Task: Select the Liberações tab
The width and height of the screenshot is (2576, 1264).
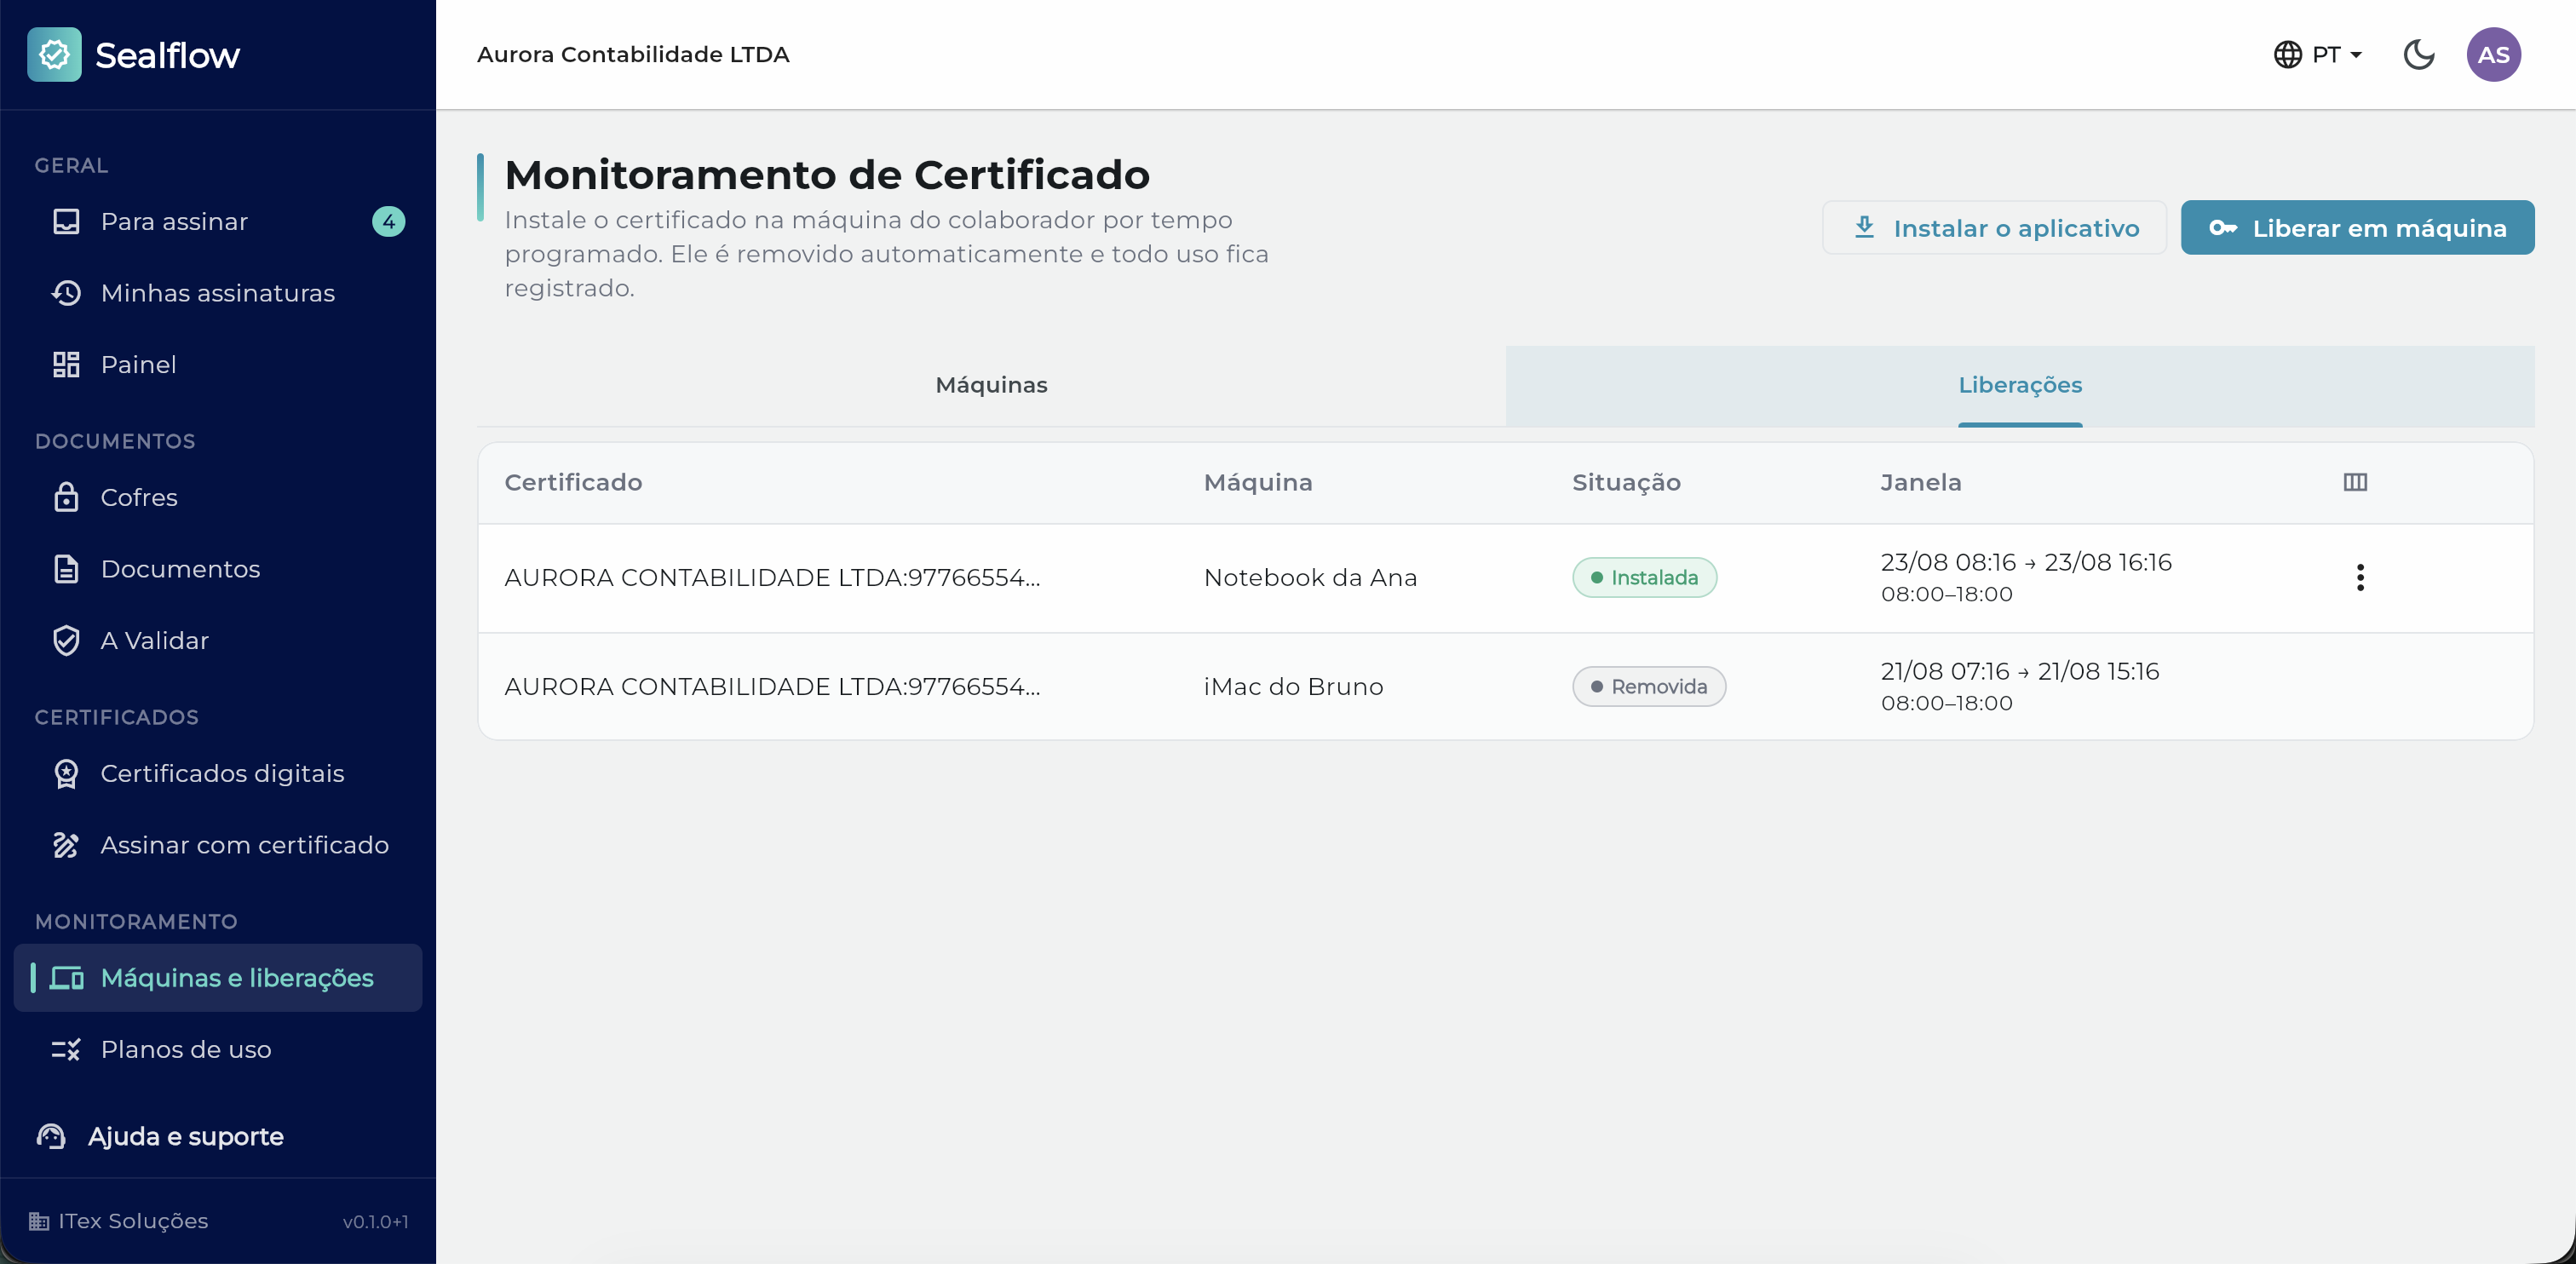Action: pos(2020,385)
